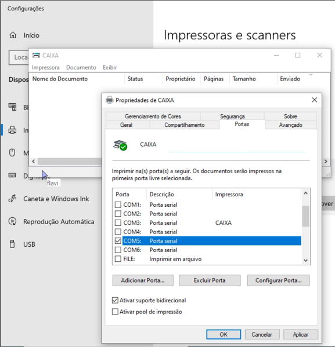Select Caneta e Windows Ink in the sidebar

56,199
